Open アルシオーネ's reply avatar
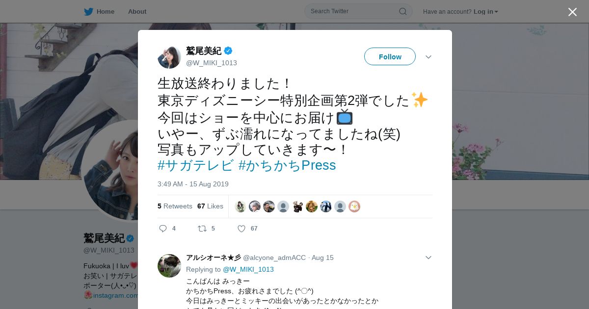 pos(169,266)
